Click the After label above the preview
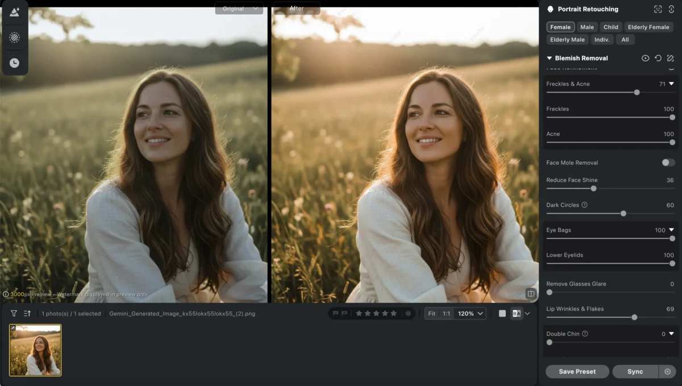 (x=297, y=9)
